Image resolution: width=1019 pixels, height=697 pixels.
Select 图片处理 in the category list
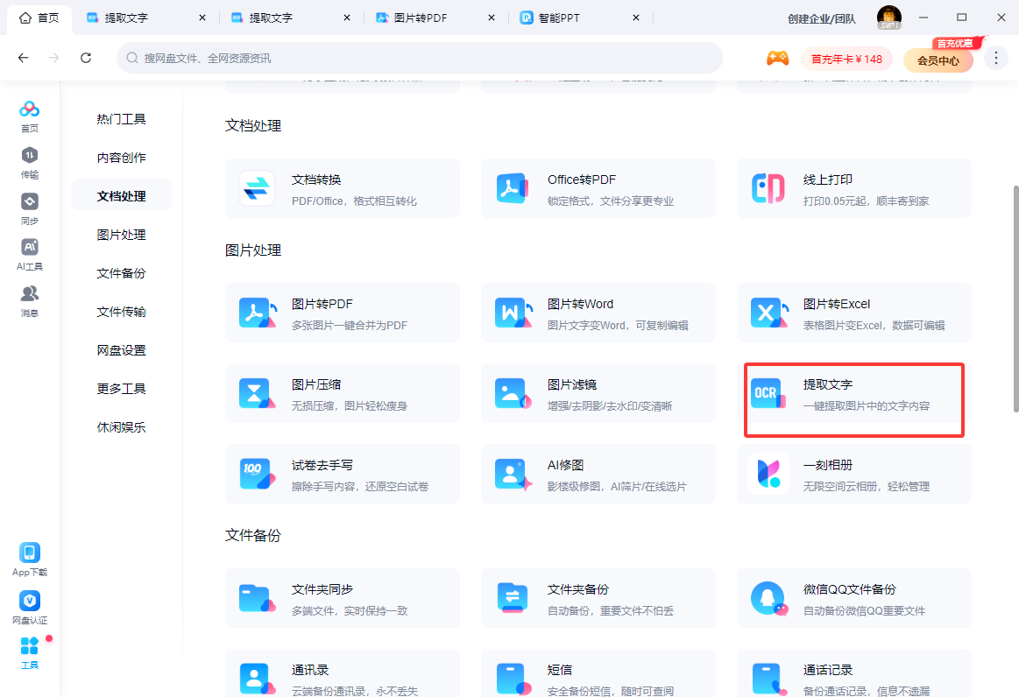121,235
